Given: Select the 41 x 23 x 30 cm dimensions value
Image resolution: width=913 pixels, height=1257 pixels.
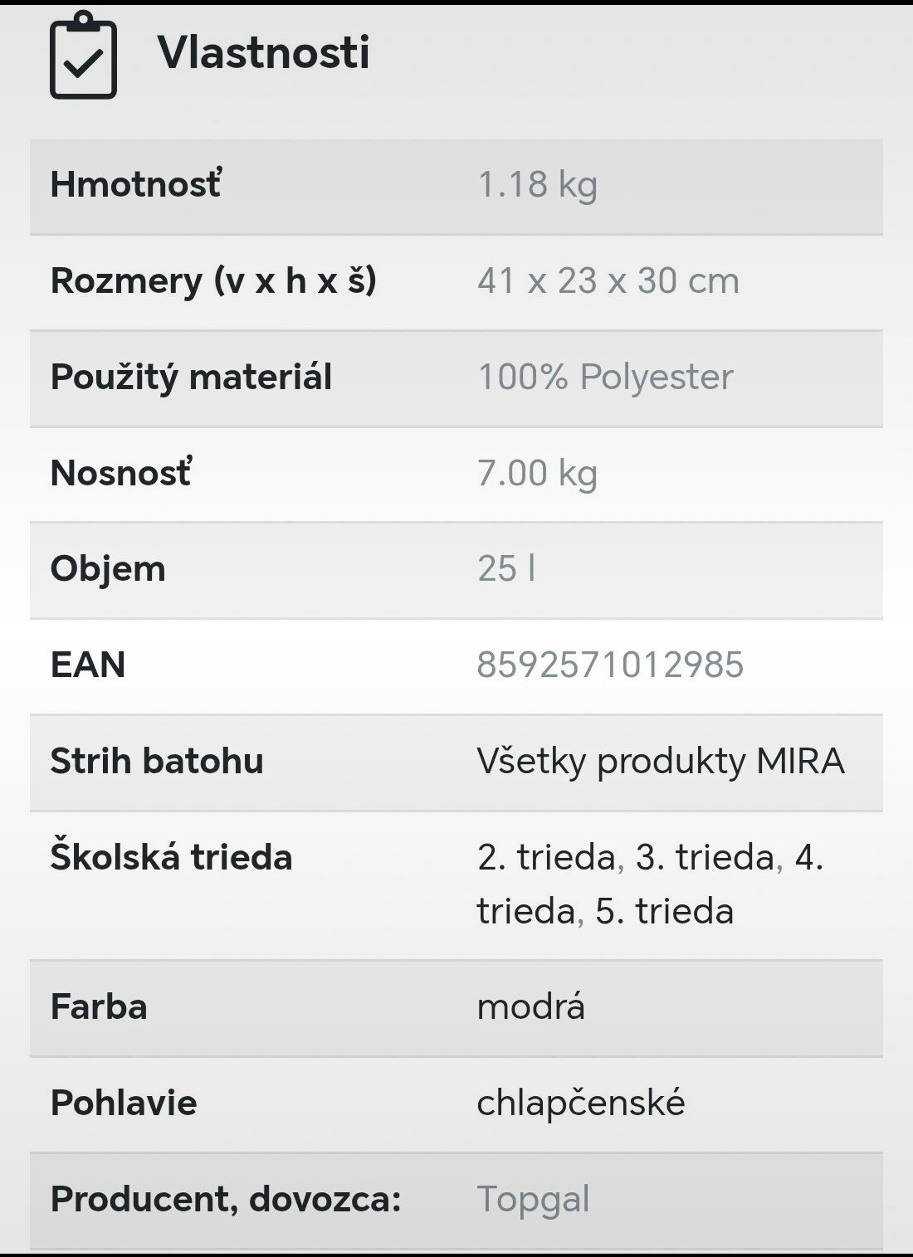Looking at the screenshot, I should point(608,280).
